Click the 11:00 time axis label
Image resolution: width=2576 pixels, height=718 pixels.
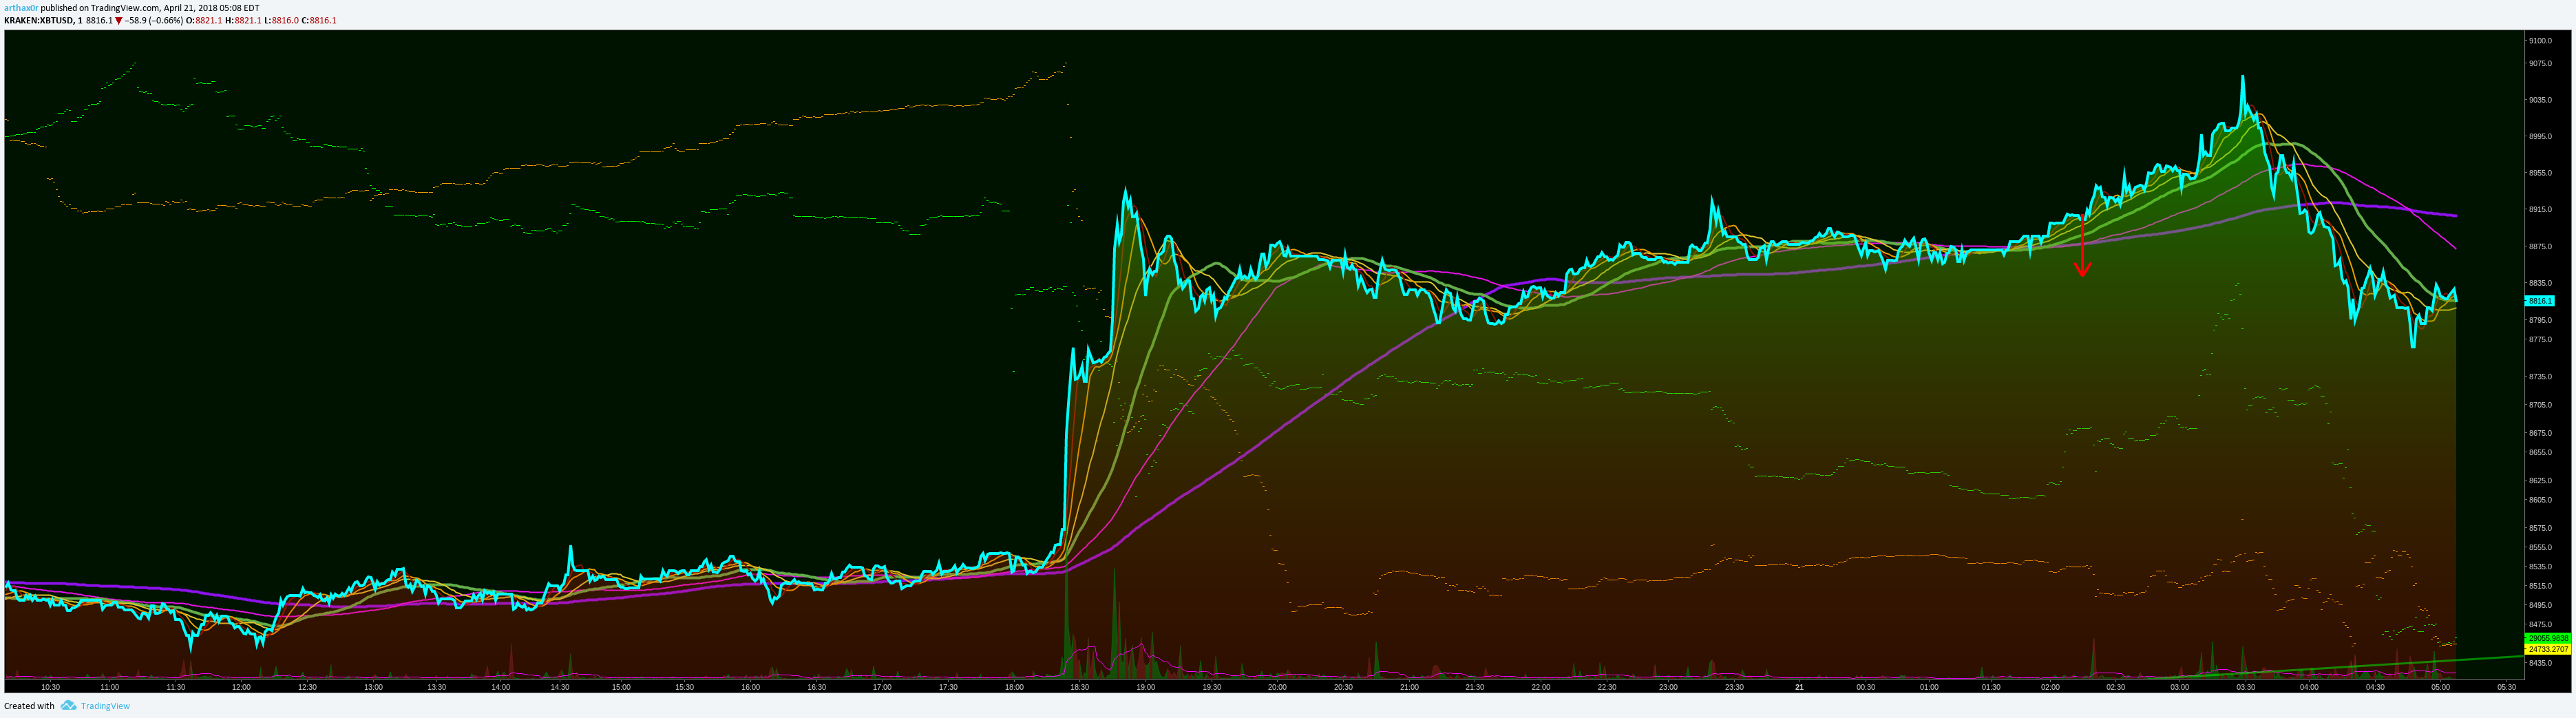[110, 687]
